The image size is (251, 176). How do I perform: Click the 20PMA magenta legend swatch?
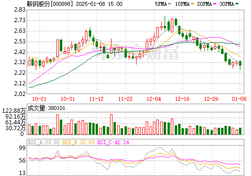coord(215,4)
